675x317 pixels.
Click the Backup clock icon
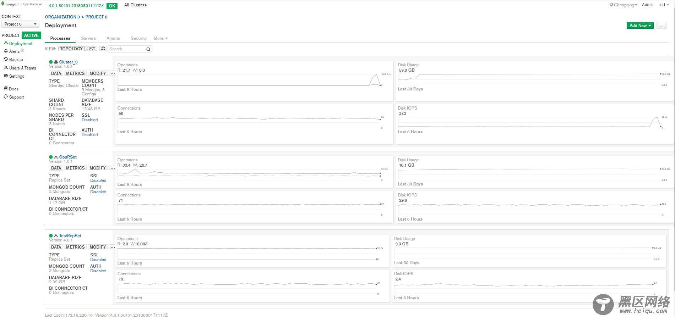click(x=6, y=59)
